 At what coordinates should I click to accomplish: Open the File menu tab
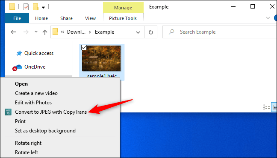17,18
